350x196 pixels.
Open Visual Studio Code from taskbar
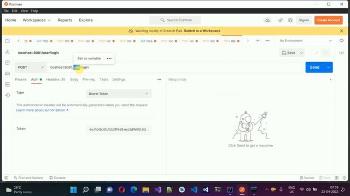(194, 189)
